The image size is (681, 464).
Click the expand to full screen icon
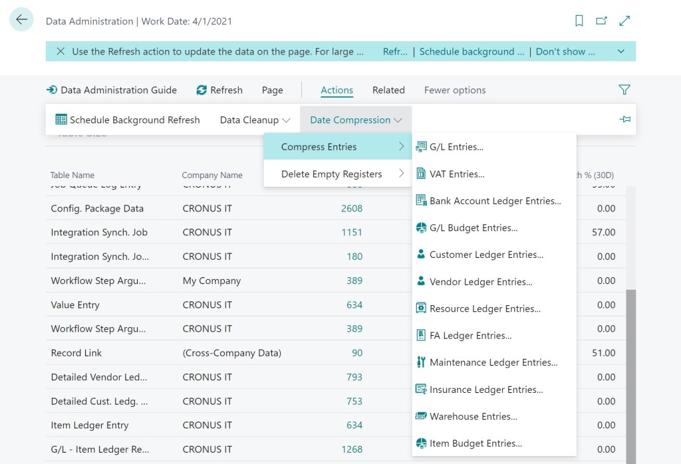point(624,21)
